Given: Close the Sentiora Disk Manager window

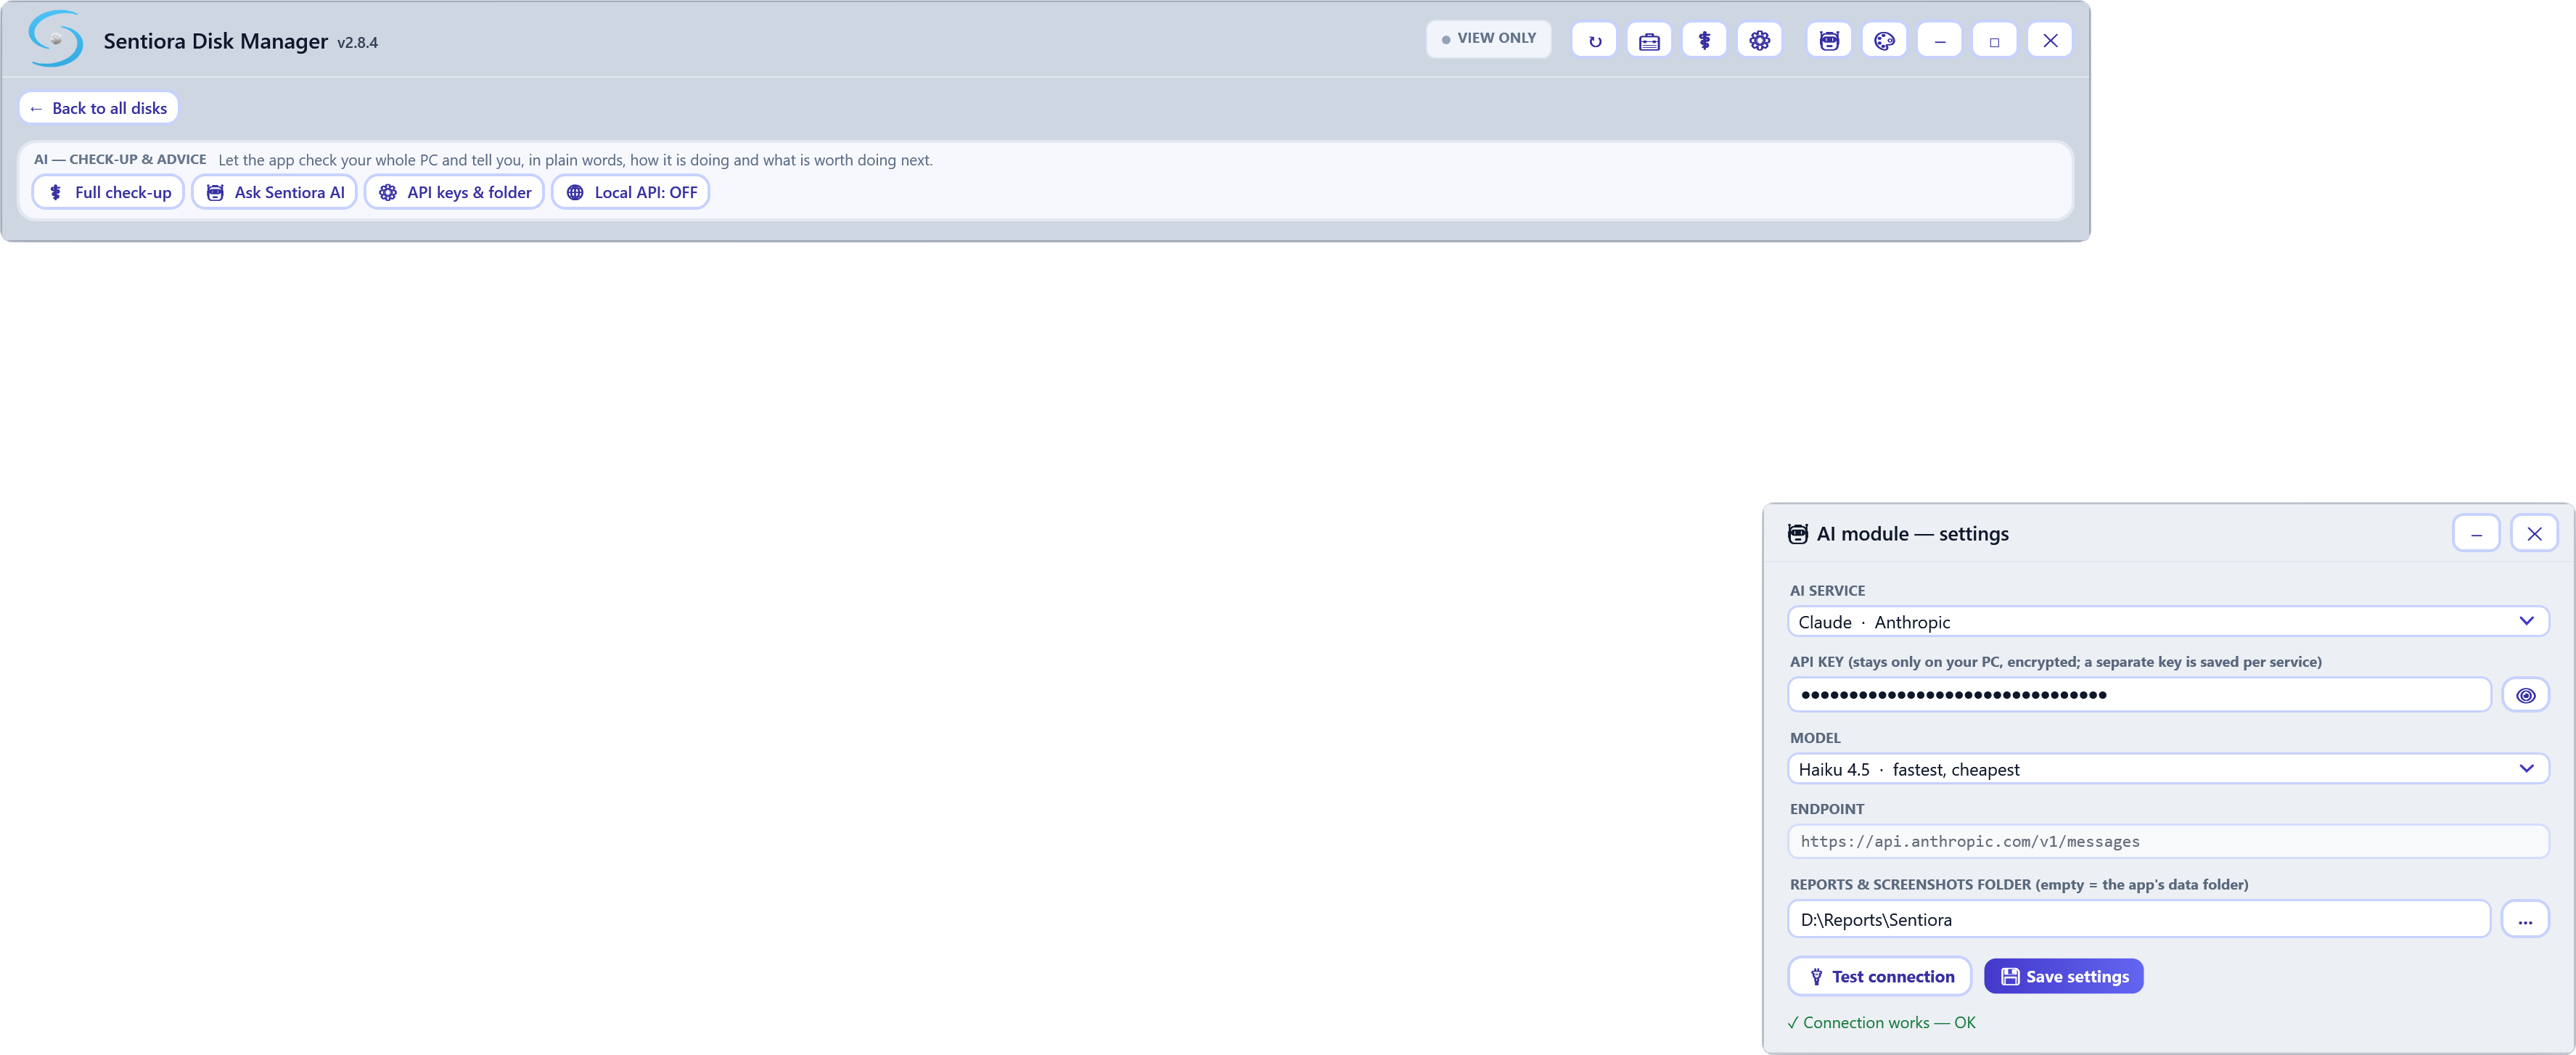Looking at the screenshot, I should 2050,41.
